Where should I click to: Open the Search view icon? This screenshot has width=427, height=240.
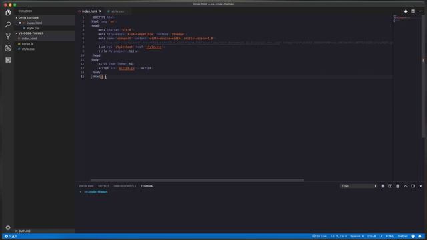click(8, 25)
